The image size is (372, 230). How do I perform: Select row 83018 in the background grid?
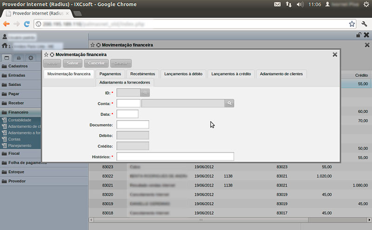pos(230,213)
